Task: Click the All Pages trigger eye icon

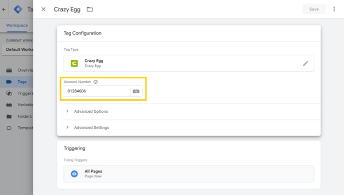Action: tap(74, 174)
